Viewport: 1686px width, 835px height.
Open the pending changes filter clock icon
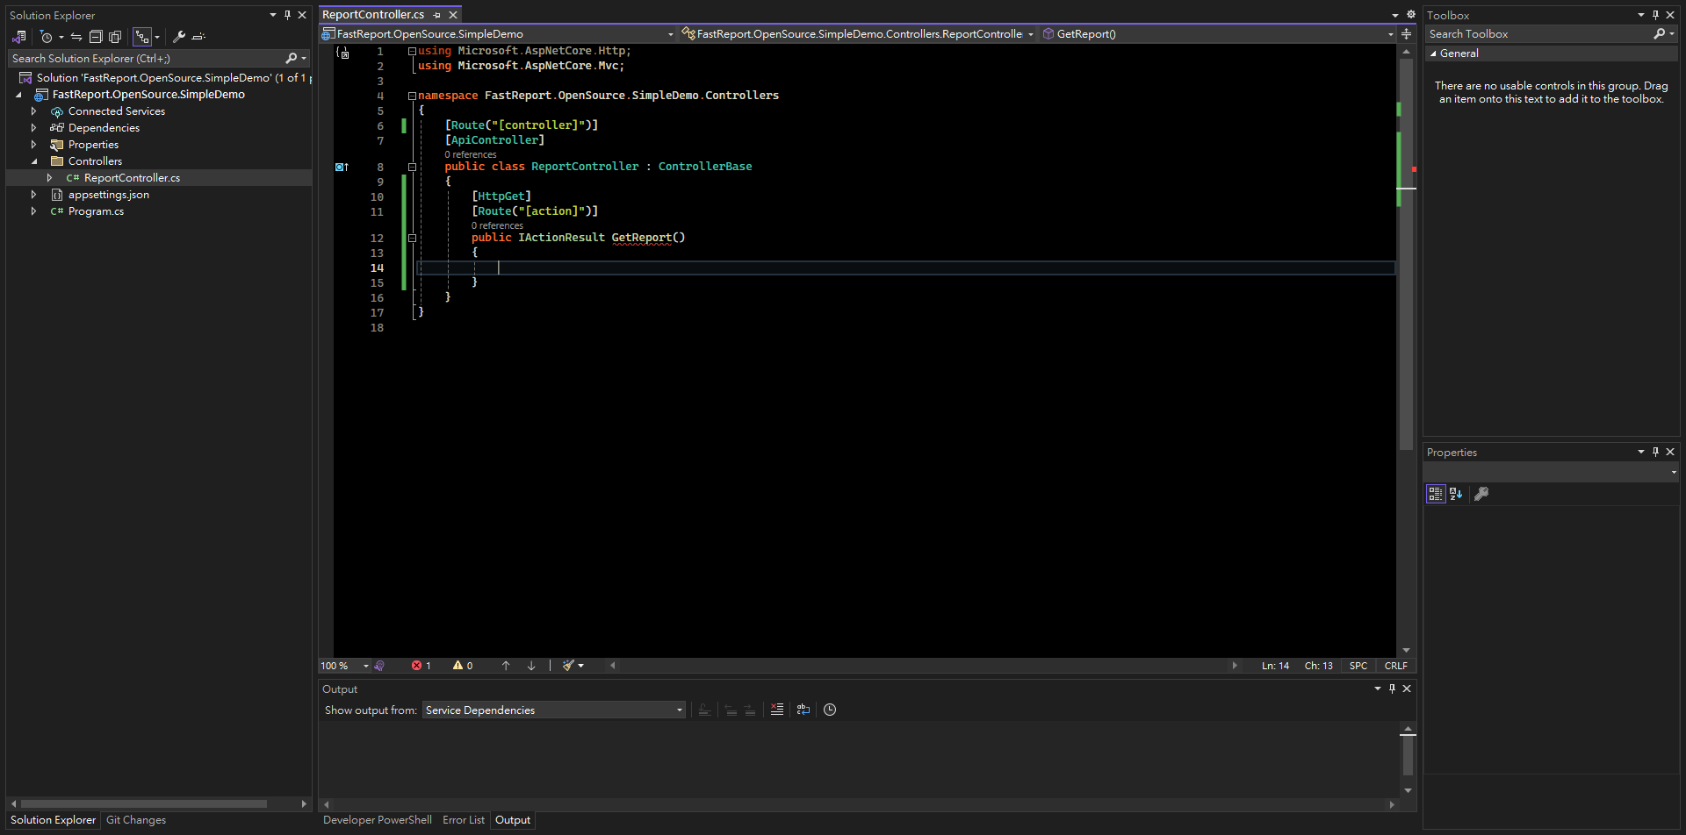pos(47,37)
